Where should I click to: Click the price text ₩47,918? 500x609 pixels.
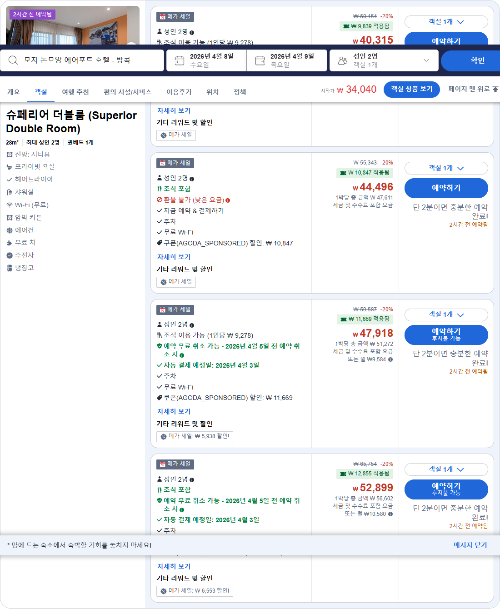[x=373, y=333]
